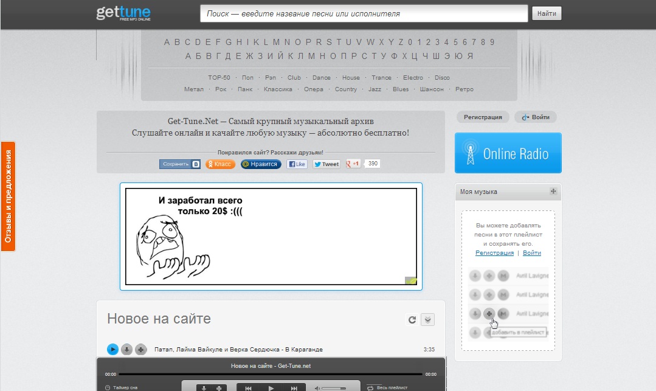Screen dimensions: 656x391
Task: Click the add-to-playlist icon in the bottom player
Action: tap(219, 388)
